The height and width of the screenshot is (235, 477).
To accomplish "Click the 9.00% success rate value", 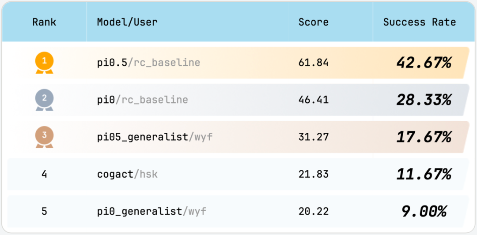I will tap(424, 212).
